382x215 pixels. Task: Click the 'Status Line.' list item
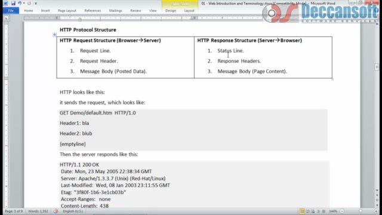[x=230, y=51]
